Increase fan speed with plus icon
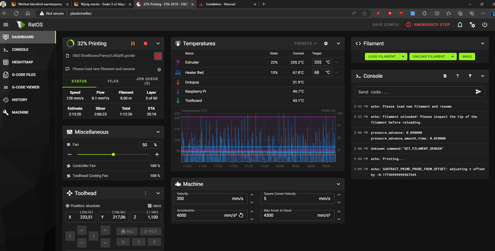The width and height of the screenshot is (495, 251). (157, 155)
